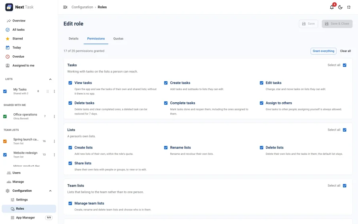Viewport: 358px width, 224px height.
Task: Uncheck the Share lists permission
Action: tap(70, 163)
